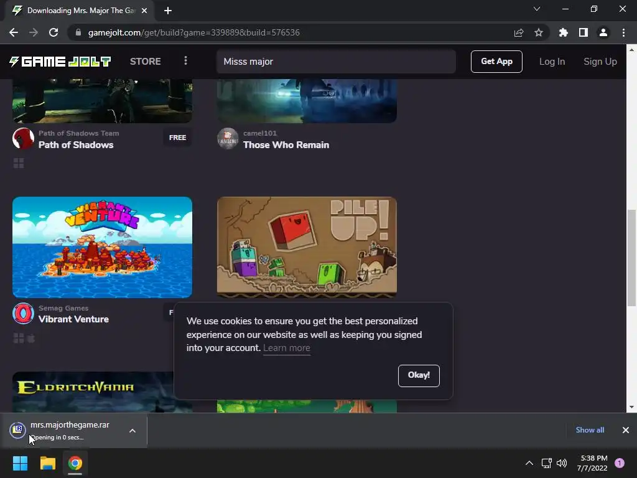Close the downloads bar
Image resolution: width=637 pixels, height=478 pixels.
click(626, 430)
